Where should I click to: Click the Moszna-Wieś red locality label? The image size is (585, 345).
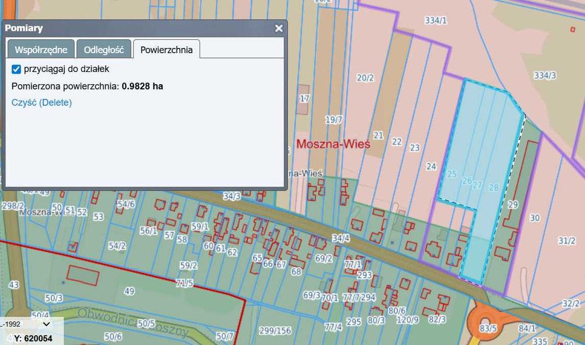click(x=333, y=144)
